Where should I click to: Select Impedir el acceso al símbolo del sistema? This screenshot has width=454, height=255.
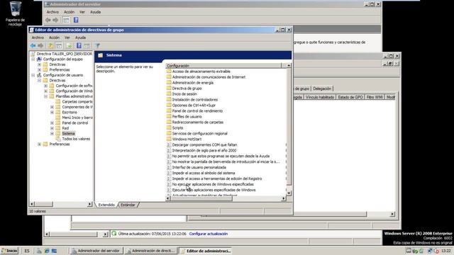204,173
